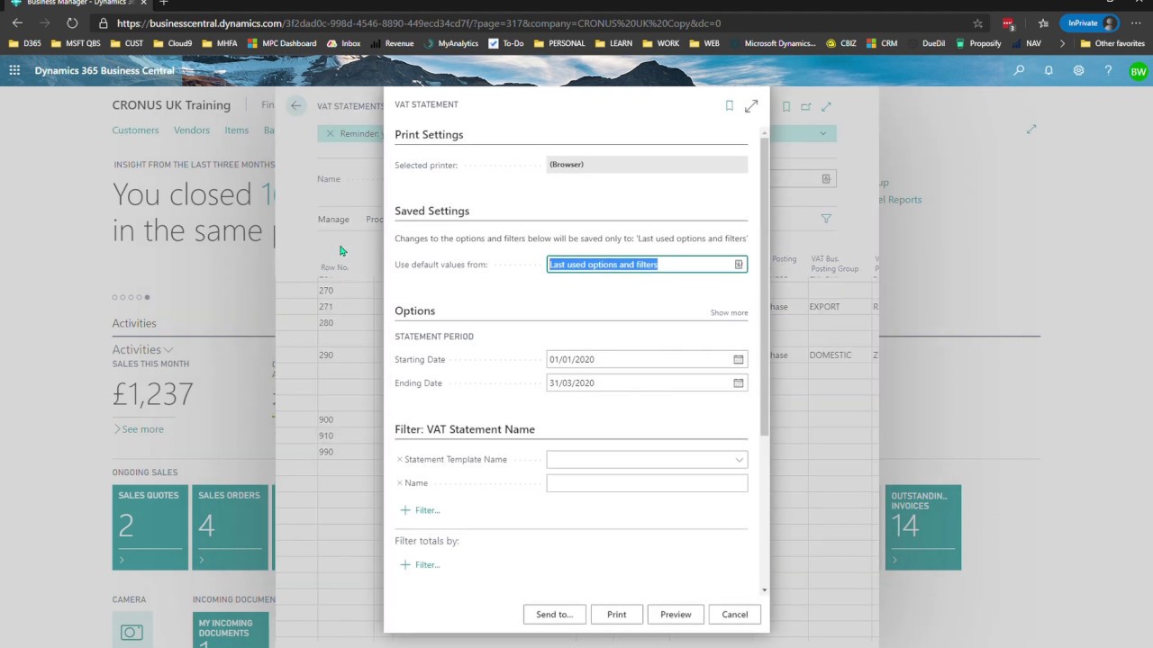Add this page to browser favorites
The image size is (1153, 648).
coord(977,23)
